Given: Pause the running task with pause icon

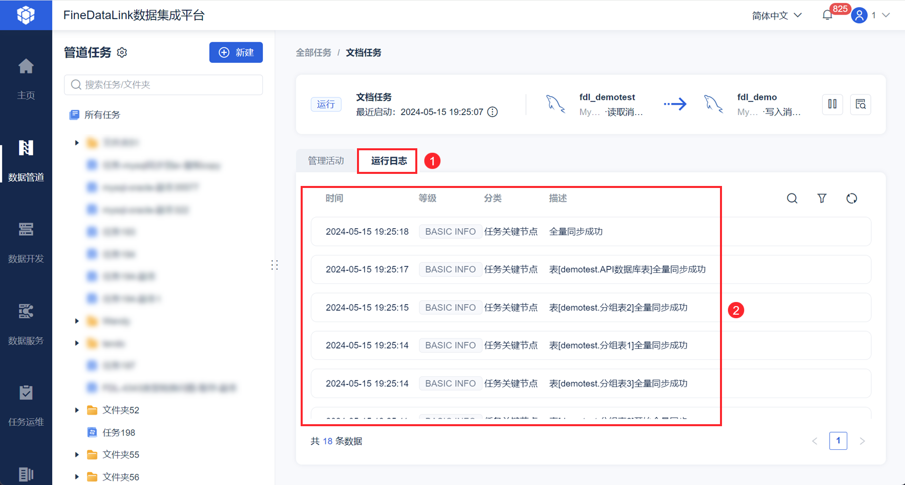Looking at the screenshot, I should click(x=833, y=104).
